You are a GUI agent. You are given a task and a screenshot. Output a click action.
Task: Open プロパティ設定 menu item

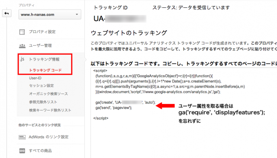click(x=42, y=32)
